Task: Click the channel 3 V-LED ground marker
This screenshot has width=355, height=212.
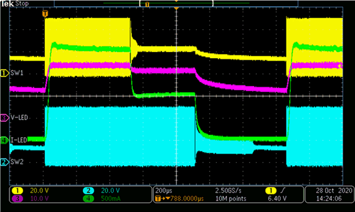Action: pyautogui.click(x=4, y=118)
